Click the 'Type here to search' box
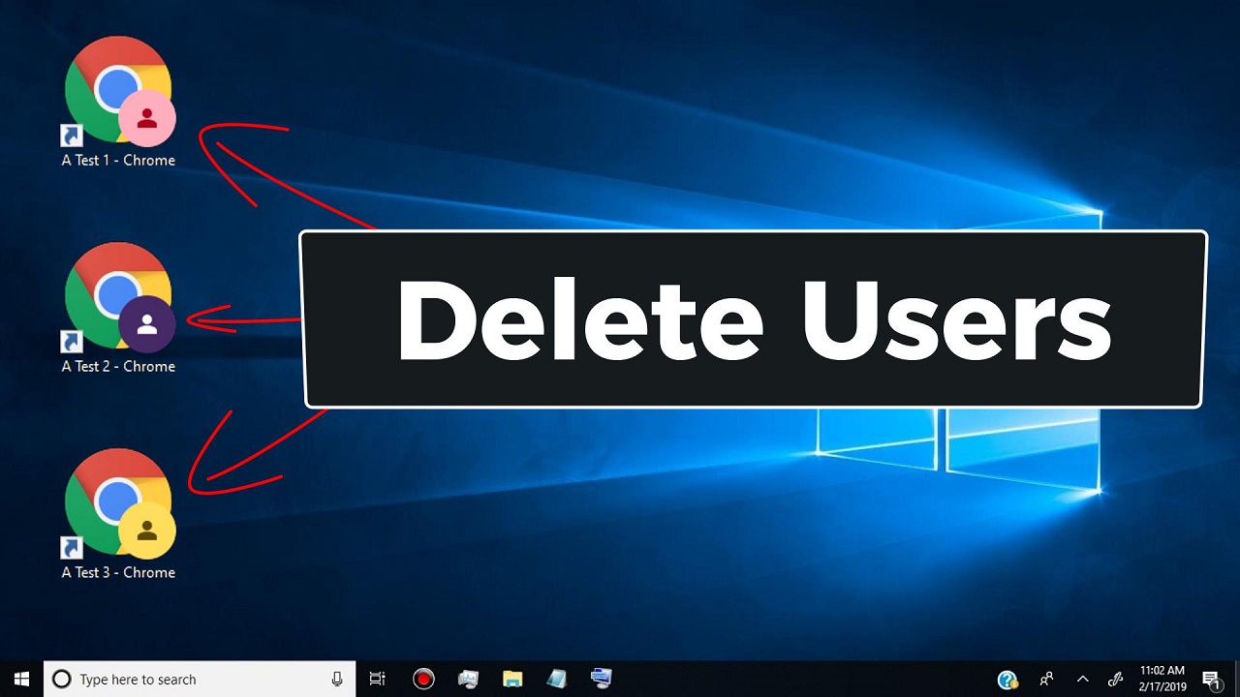 [x=200, y=680]
